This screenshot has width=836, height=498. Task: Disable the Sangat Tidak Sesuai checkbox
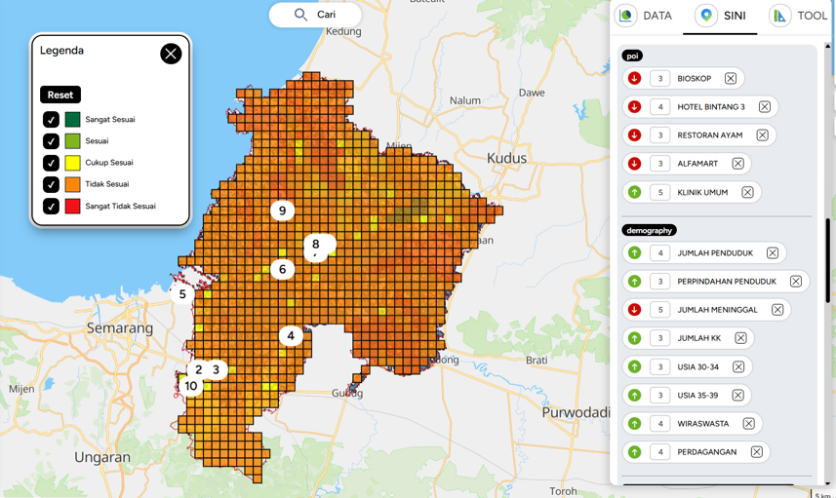[51, 207]
